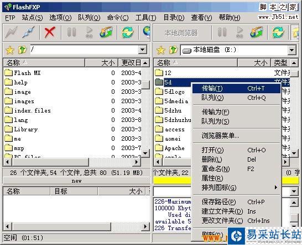Click the right pane favorites star icon
302x245 pixels.
pyautogui.click(x=160, y=50)
